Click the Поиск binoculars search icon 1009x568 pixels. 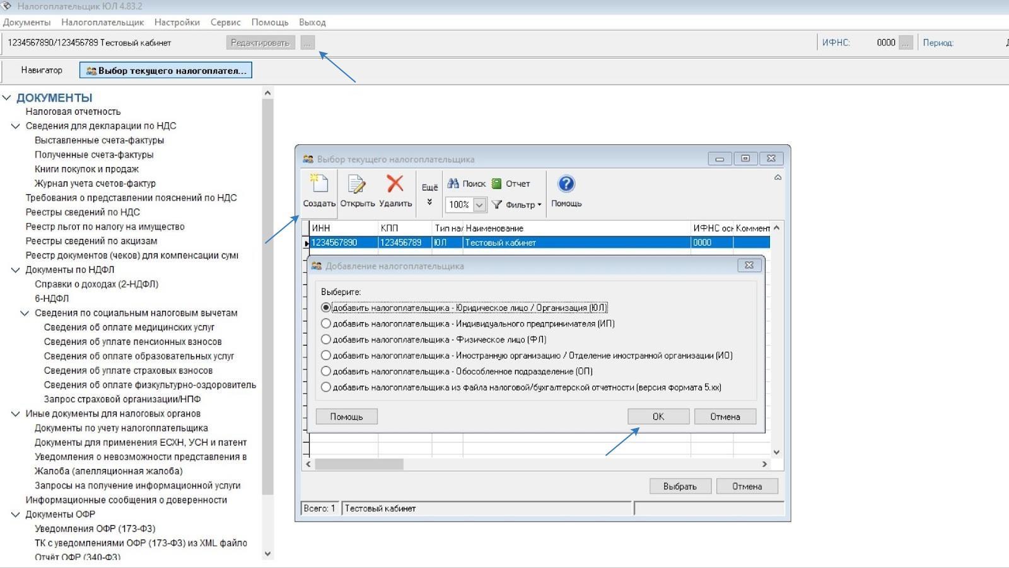(453, 183)
